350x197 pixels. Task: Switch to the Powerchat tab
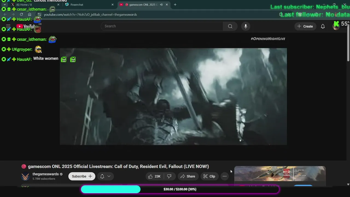click(x=89, y=5)
